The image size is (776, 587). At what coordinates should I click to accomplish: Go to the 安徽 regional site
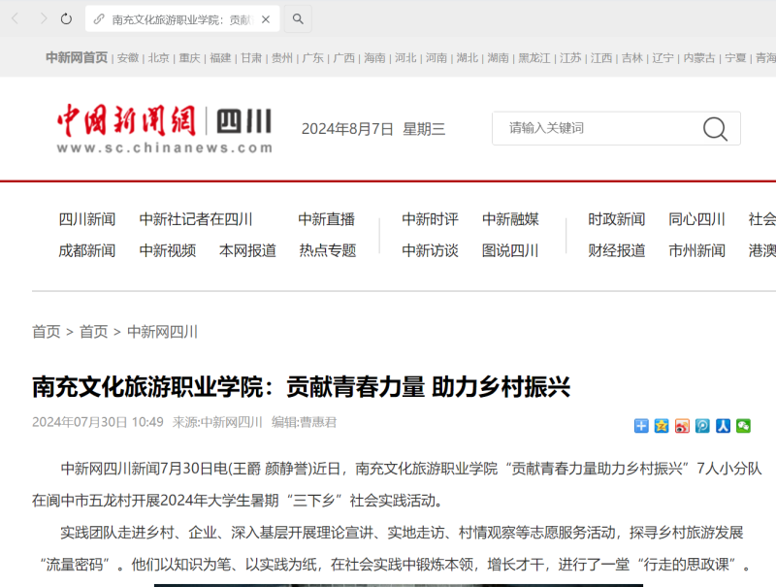(128, 58)
